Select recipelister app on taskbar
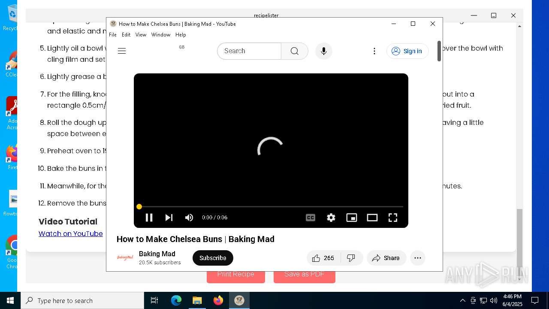This screenshot has height=309, width=549. (x=239, y=300)
